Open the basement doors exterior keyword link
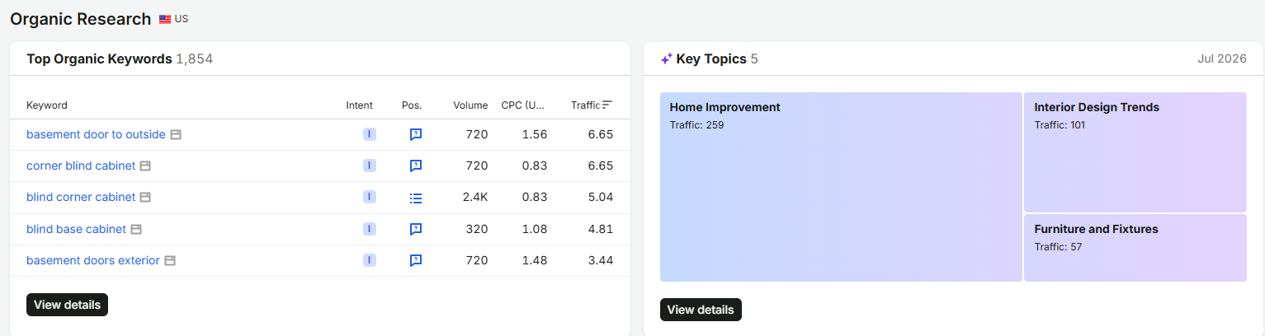Screen dimensions: 1265x336 [93, 260]
